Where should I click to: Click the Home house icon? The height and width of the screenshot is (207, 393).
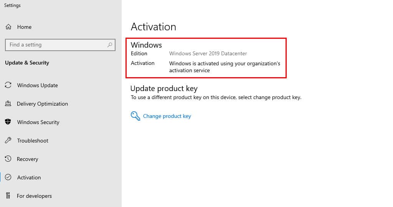pos(8,27)
